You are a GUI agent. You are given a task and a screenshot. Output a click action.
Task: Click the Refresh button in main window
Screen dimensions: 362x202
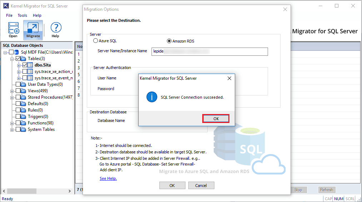tap(327, 190)
